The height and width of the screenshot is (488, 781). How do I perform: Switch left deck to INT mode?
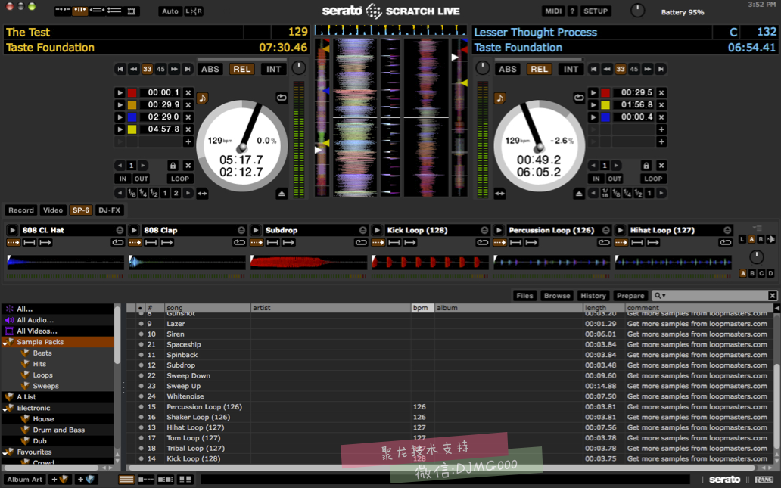(x=273, y=69)
